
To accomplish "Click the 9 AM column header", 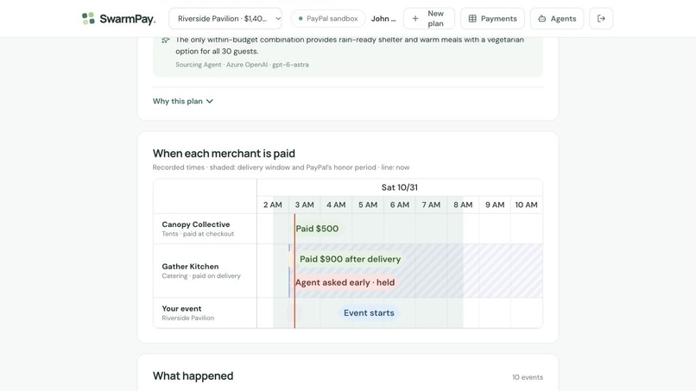I will pyautogui.click(x=495, y=205).
